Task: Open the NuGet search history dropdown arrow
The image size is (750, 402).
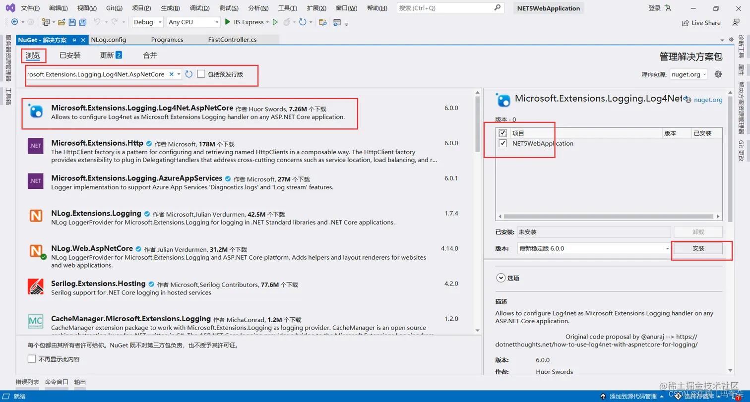Action: [179, 74]
